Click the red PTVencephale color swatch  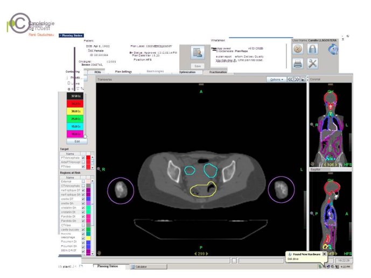[x=88, y=158]
